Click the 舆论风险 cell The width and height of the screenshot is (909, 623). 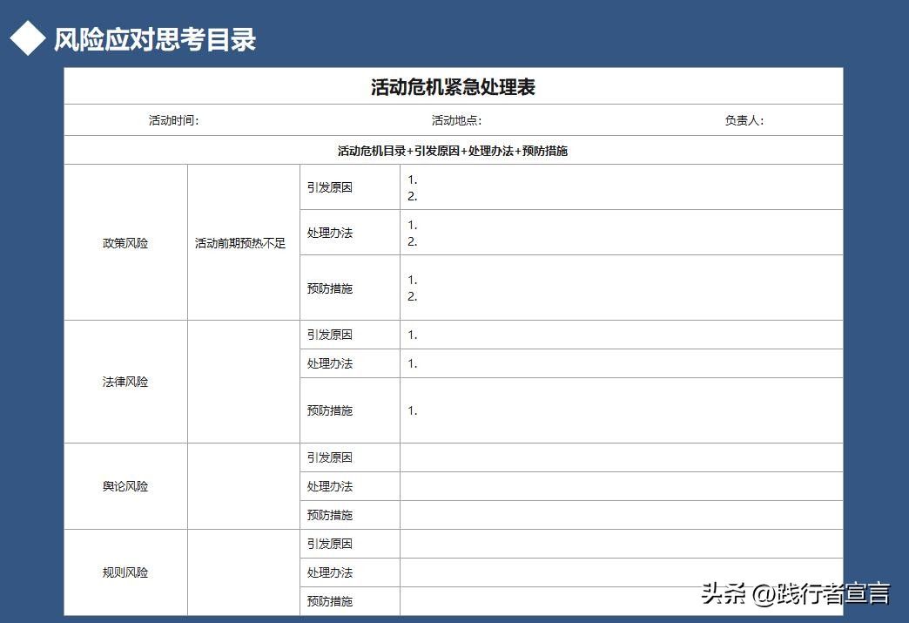coord(125,485)
